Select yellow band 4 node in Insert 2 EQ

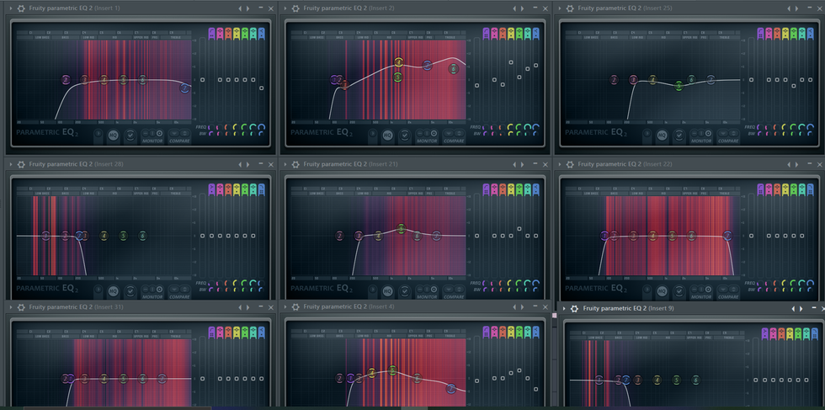pyautogui.click(x=399, y=63)
